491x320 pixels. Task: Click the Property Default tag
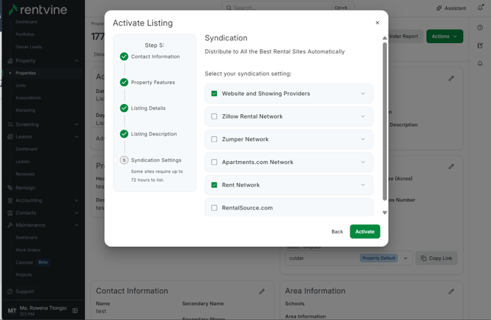point(379,258)
